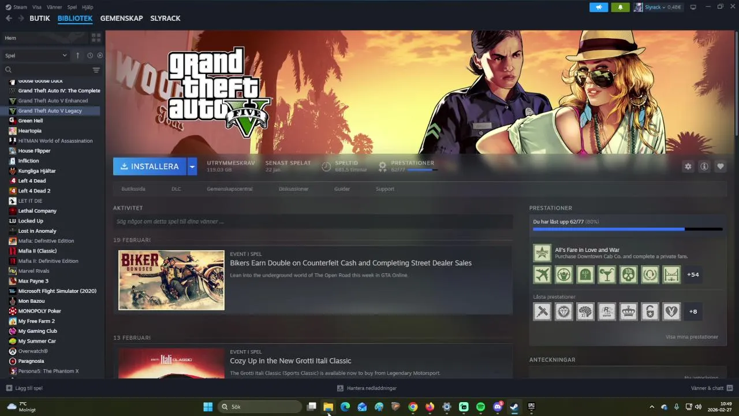Image resolution: width=739 pixels, height=416 pixels.
Task: Open the DLC tab
Action: pyautogui.click(x=176, y=189)
